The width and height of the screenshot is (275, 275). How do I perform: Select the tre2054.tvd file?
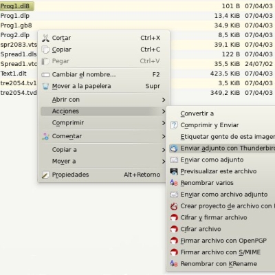(x=19, y=93)
